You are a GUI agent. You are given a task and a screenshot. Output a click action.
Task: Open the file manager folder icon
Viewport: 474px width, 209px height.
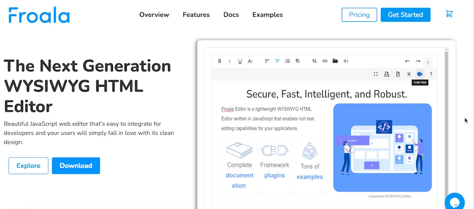coord(335,61)
